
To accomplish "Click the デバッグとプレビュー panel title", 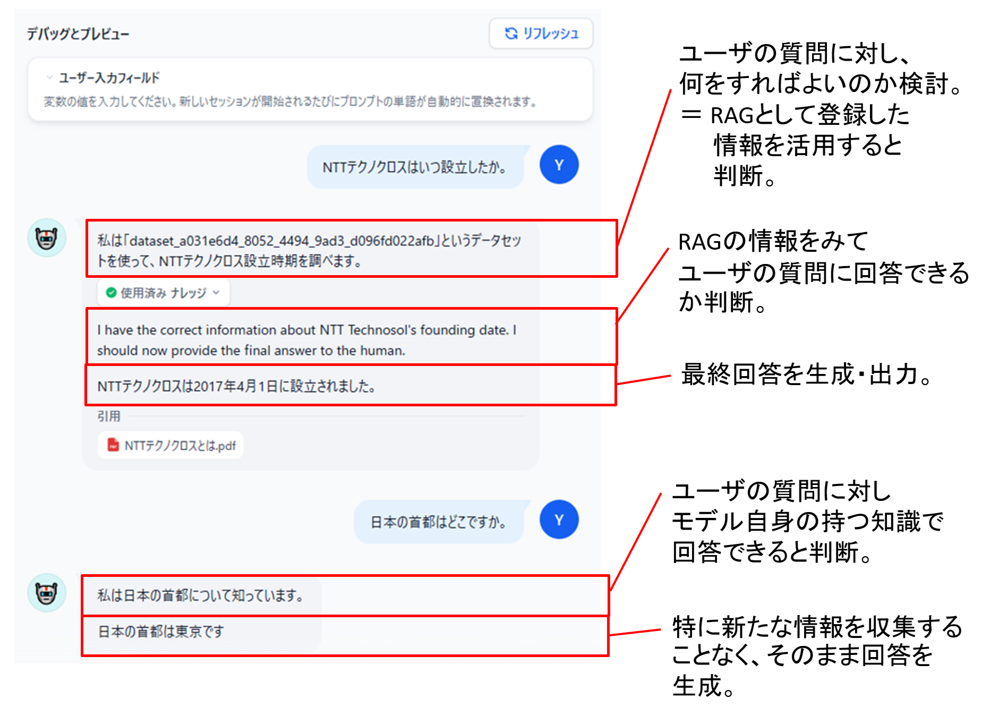I will (x=78, y=34).
